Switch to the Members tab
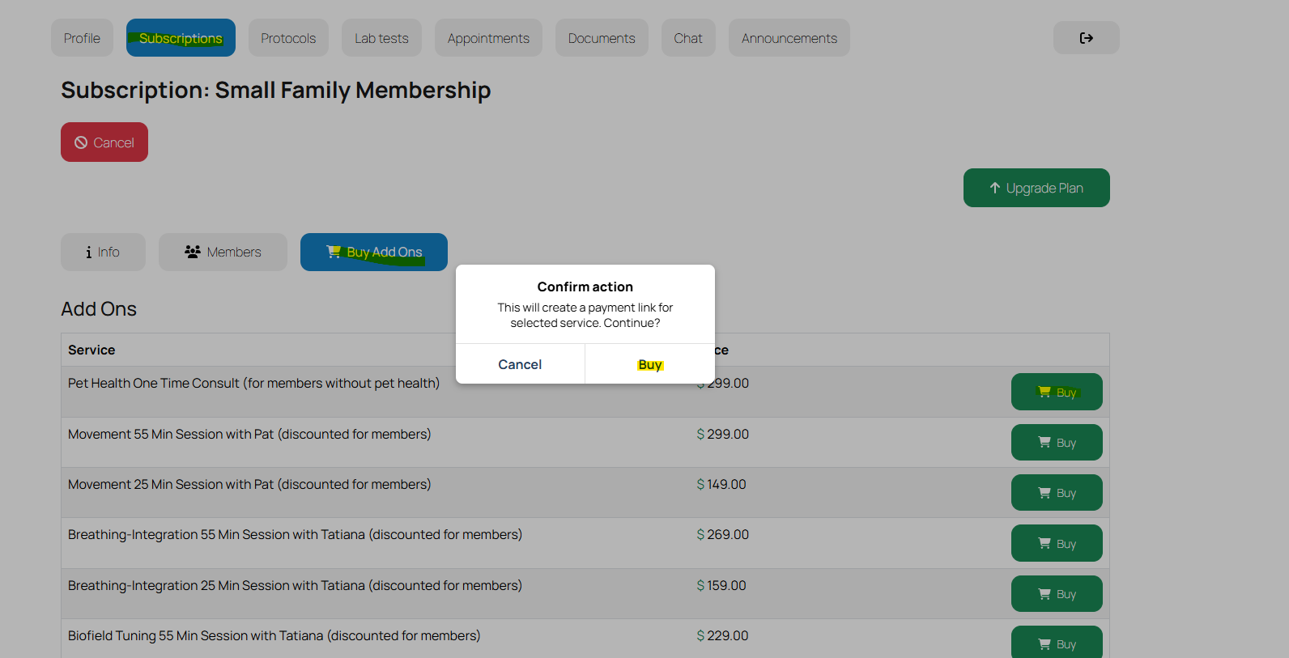 (x=223, y=253)
